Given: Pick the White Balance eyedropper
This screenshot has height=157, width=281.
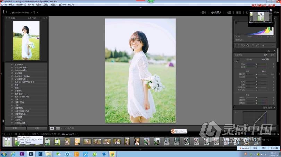Looking at the screenshot, I should click(237, 61).
